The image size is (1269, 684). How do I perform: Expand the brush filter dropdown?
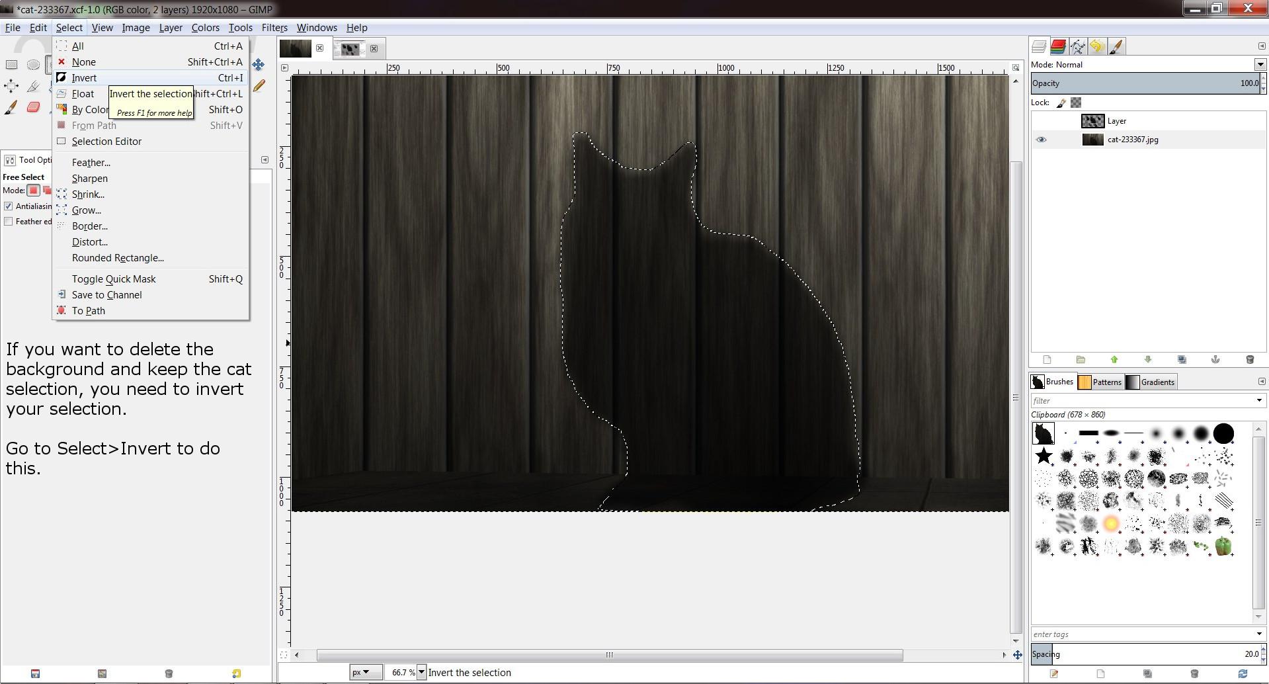(1259, 400)
